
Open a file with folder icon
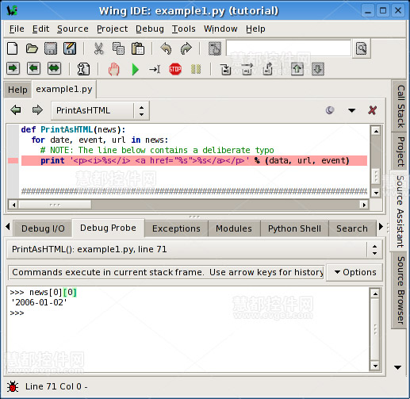pyautogui.click(x=32, y=48)
